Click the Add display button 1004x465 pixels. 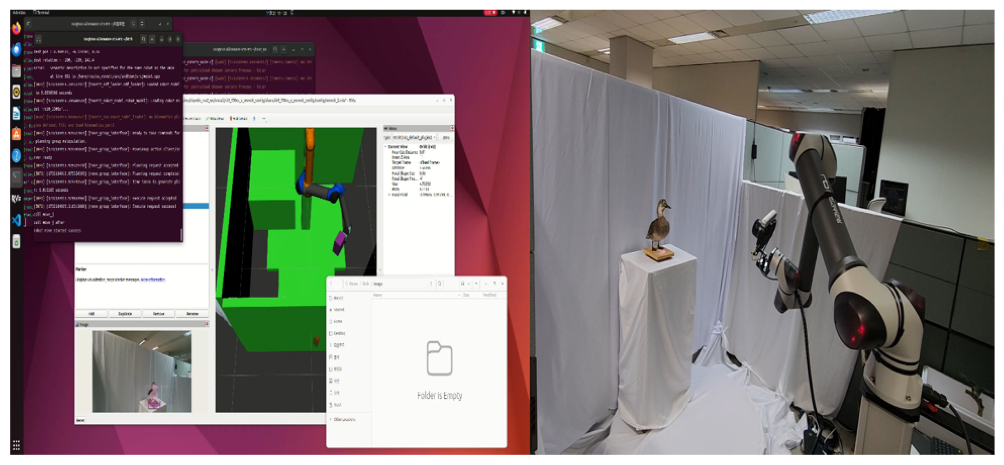pyautogui.click(x=92, y=313)
